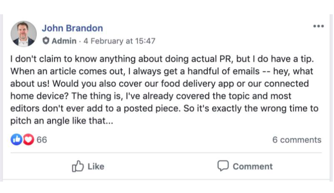The height and width of the screenshot is (193, 334).
Task: Open the three-dot post options menu
Action: (318, 26)
